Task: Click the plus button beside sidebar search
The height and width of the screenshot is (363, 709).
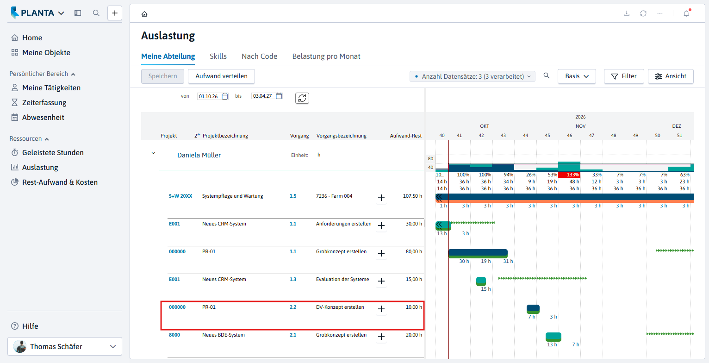Action: coord(115,13)
